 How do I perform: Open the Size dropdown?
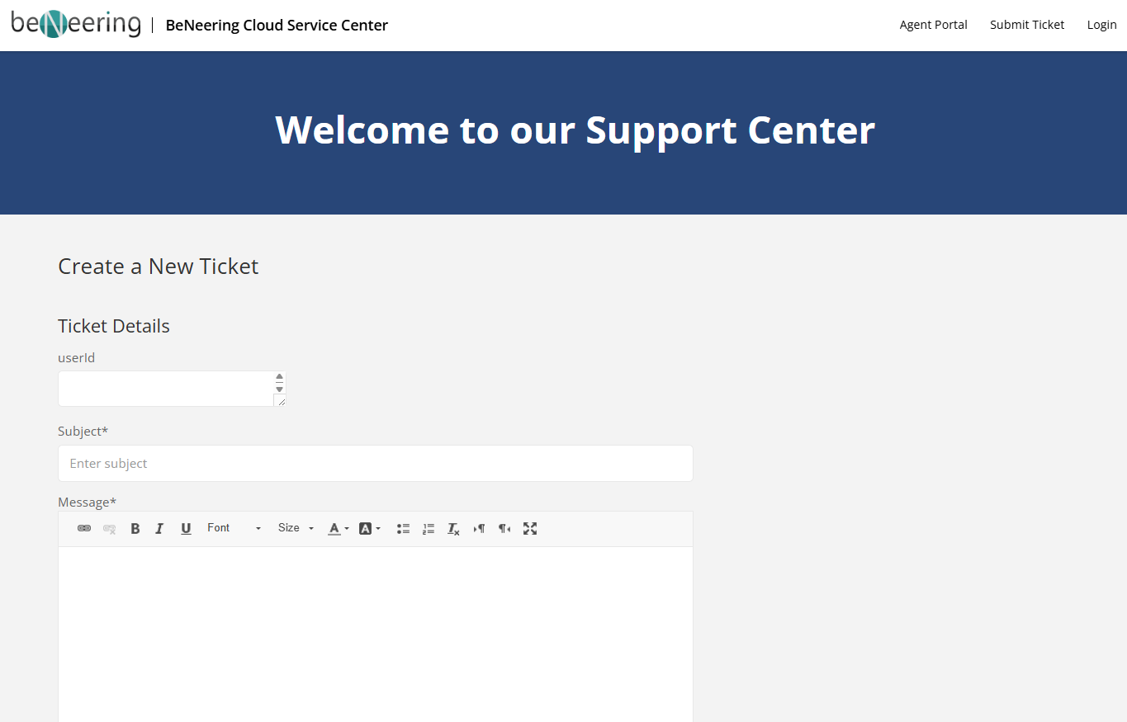tap(296, 528)
